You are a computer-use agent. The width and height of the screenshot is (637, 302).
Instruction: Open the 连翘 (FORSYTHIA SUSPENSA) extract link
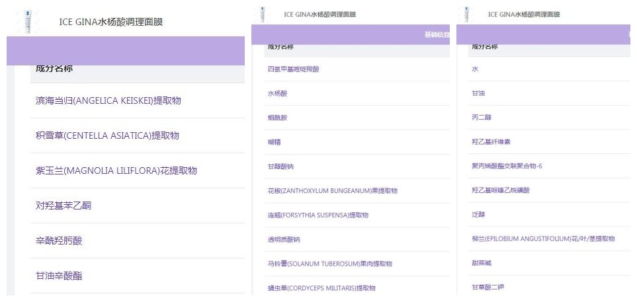318,215
